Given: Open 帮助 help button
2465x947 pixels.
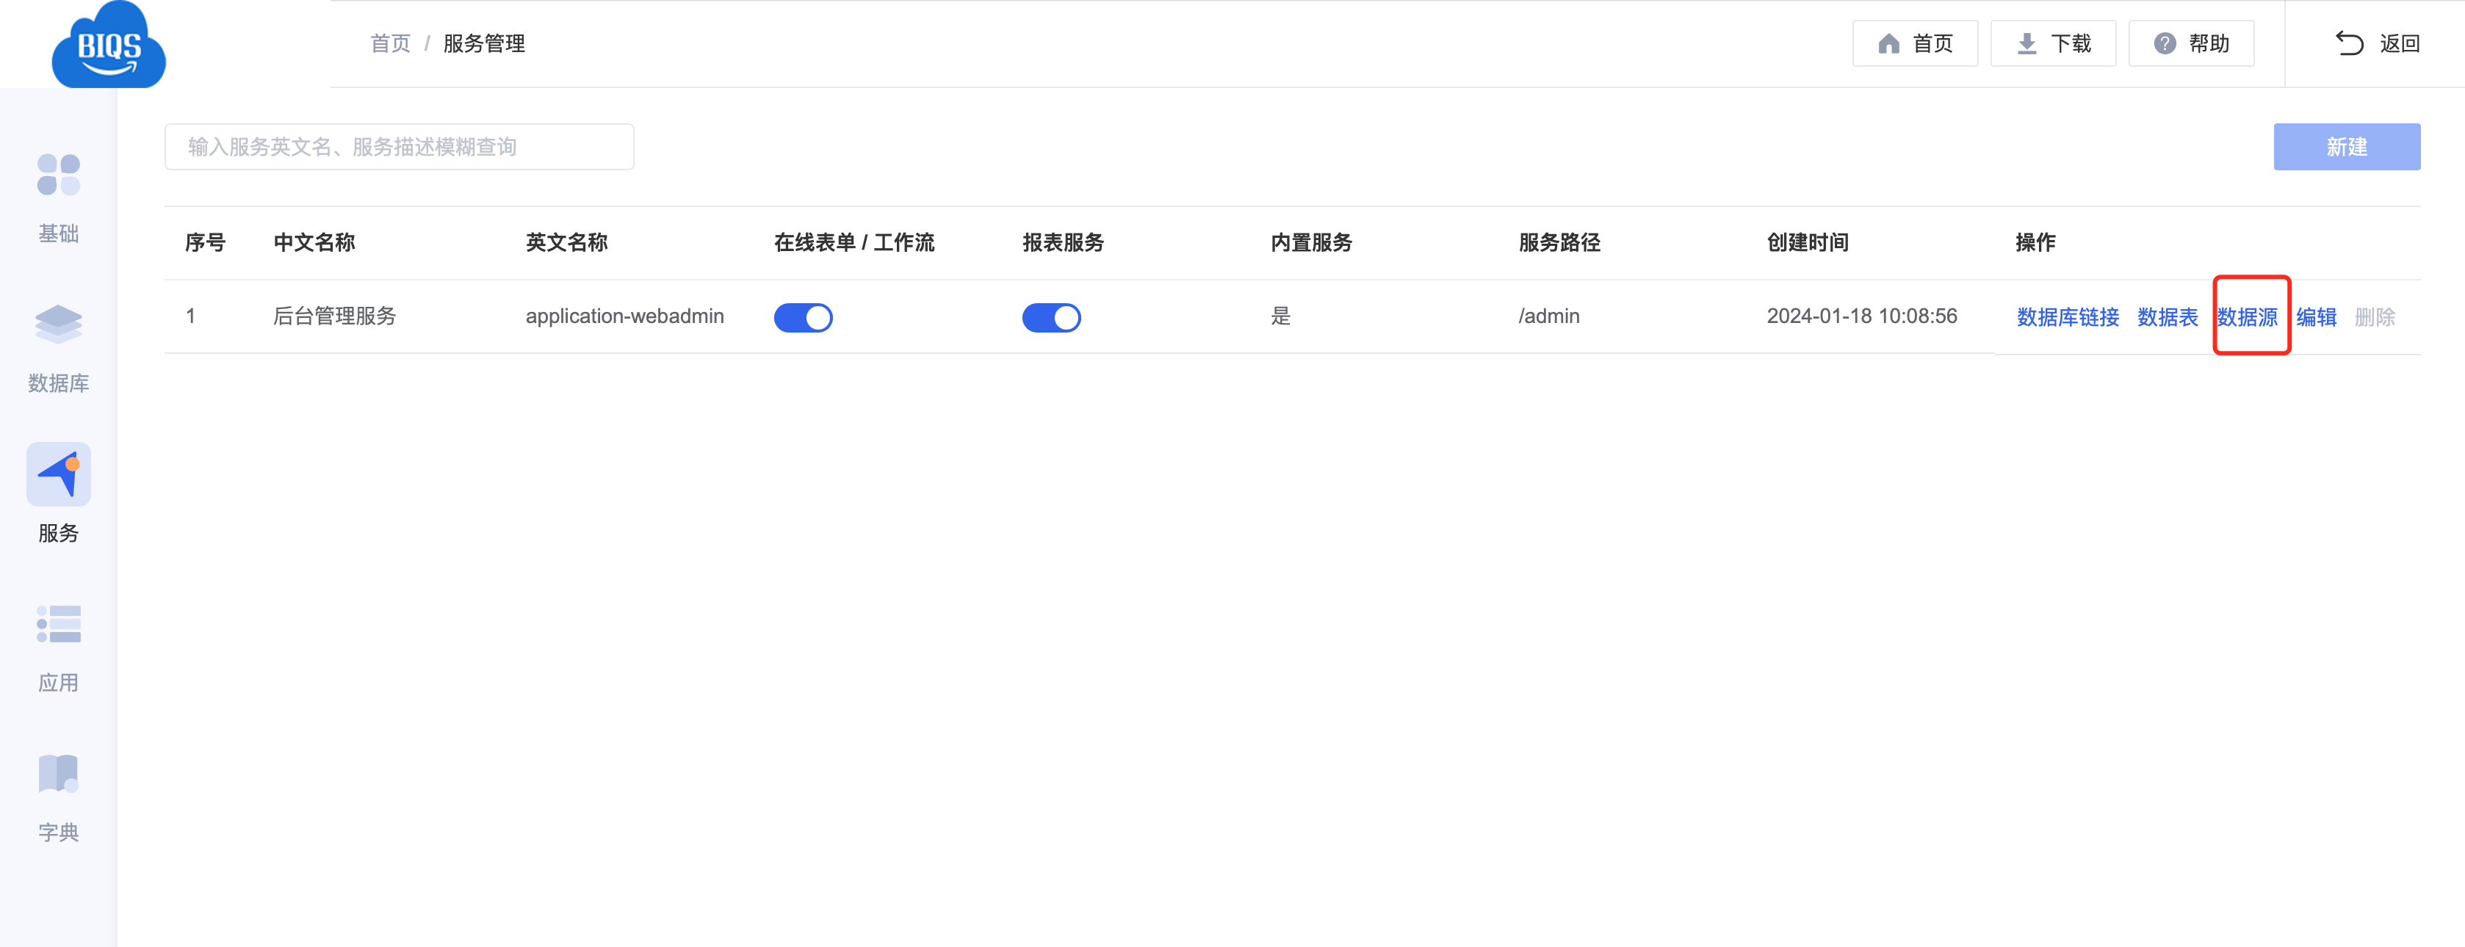Looking at the screenshot, I should click(2190, 44).
